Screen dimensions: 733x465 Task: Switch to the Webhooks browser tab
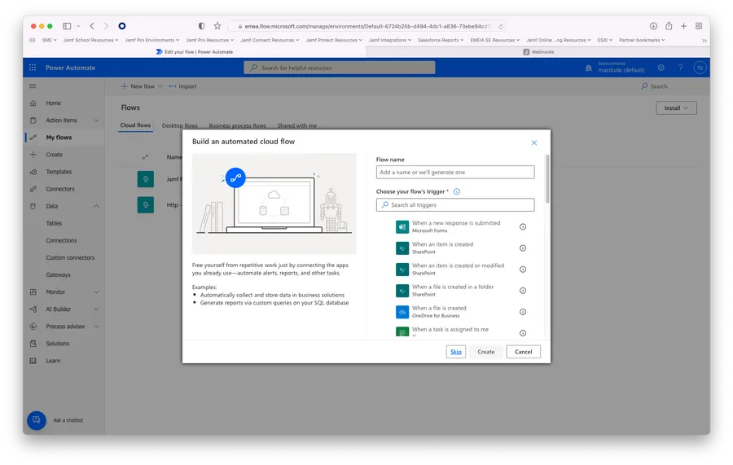pos(538,52)
